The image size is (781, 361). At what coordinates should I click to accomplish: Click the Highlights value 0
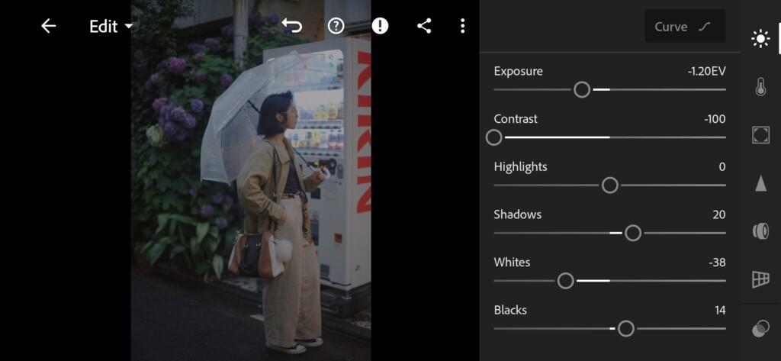722,167
